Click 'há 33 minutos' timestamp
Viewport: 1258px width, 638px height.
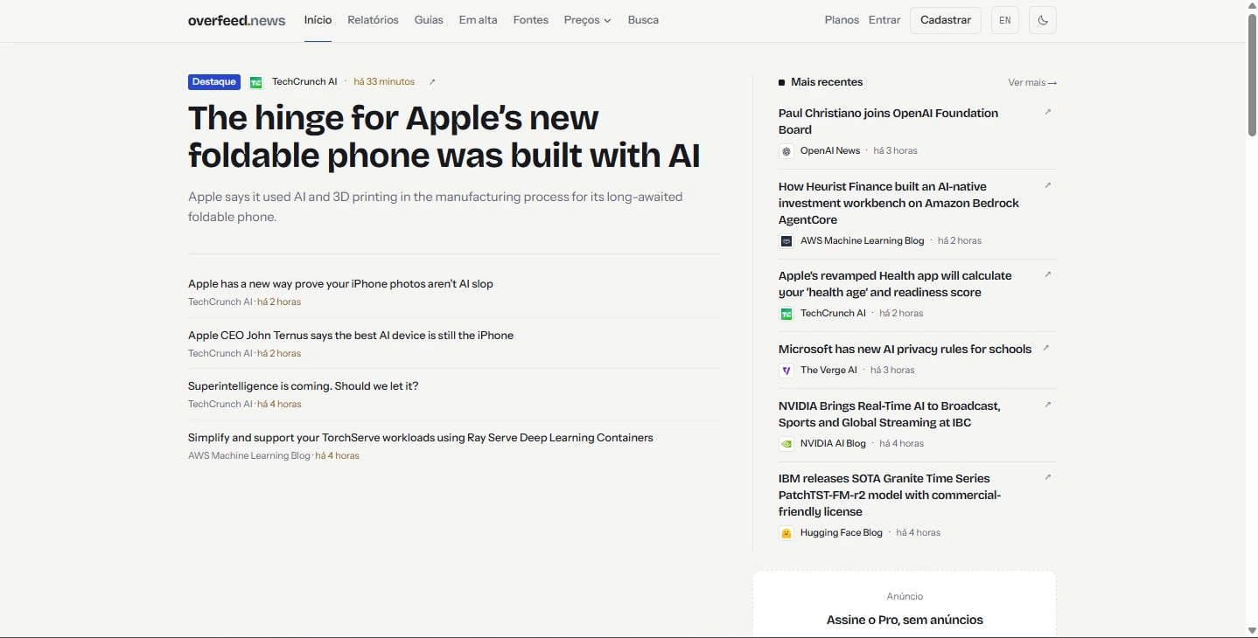384,82
